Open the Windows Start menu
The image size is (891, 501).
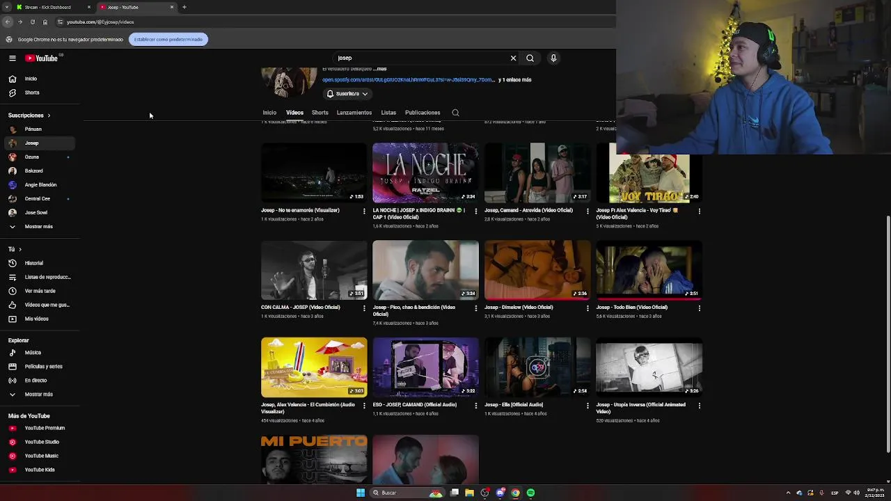(361, 493)
